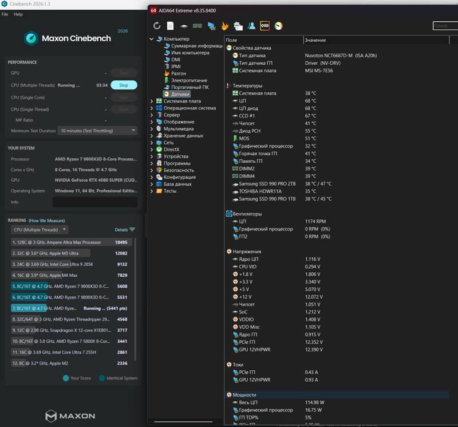Expand the Системная плата tree node
The width and height of the screenshot is (458, 427).
pos(152,101)
